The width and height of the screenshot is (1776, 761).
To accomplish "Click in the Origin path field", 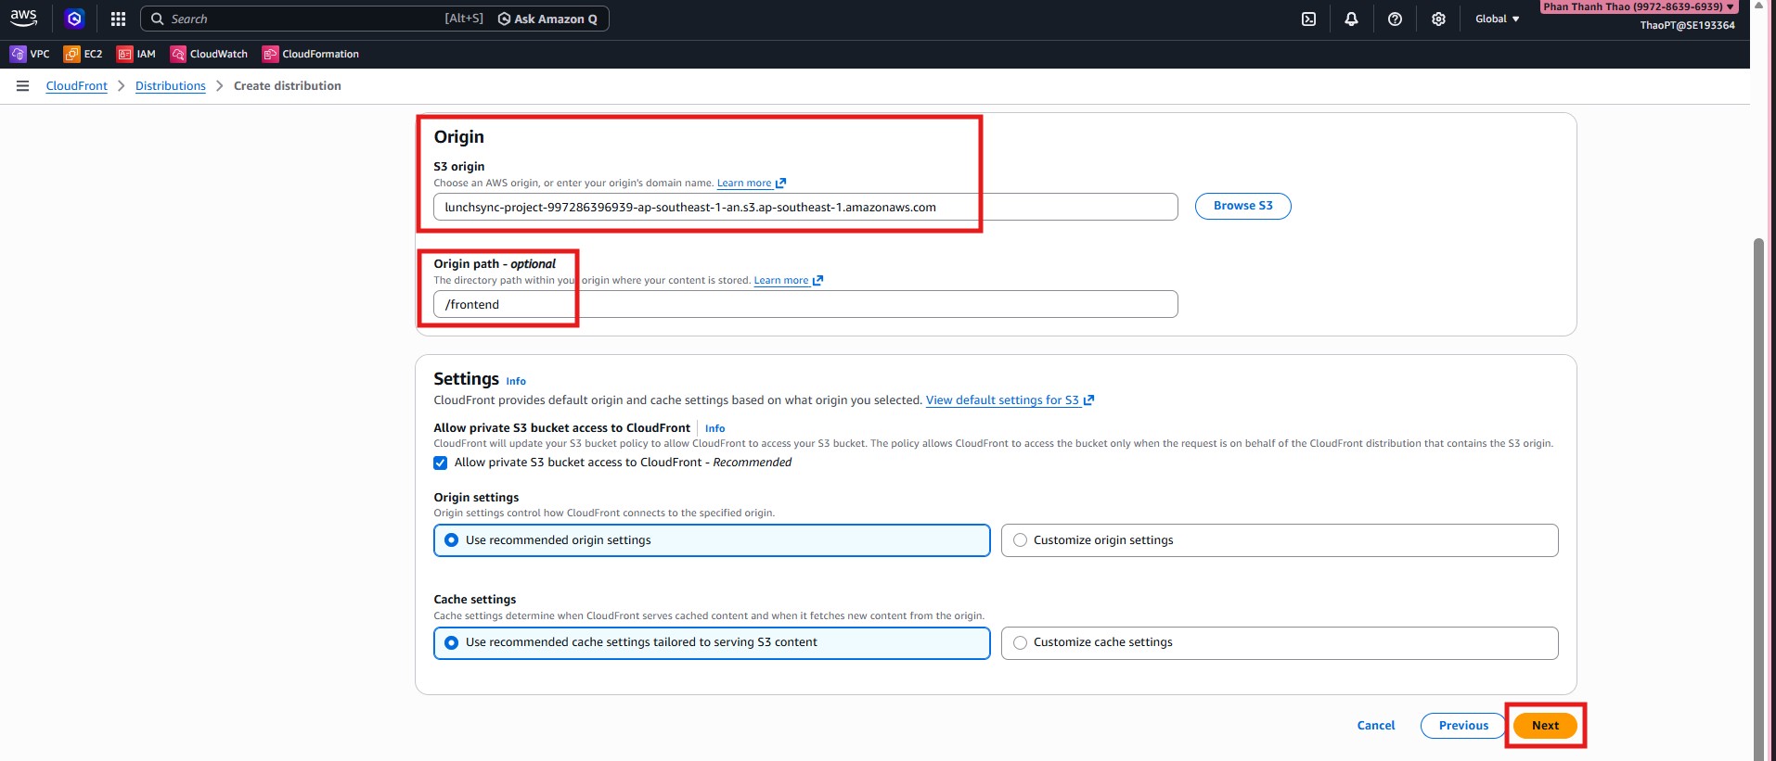I will [804, 304].
